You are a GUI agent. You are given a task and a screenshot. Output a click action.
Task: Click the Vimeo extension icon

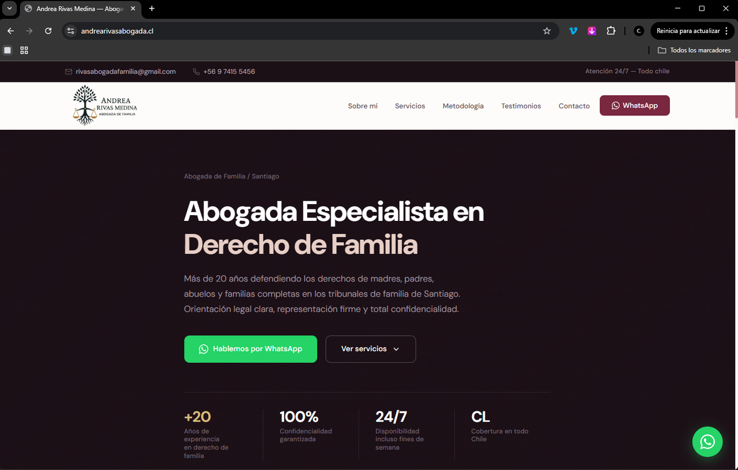click(x=573, y=31)
